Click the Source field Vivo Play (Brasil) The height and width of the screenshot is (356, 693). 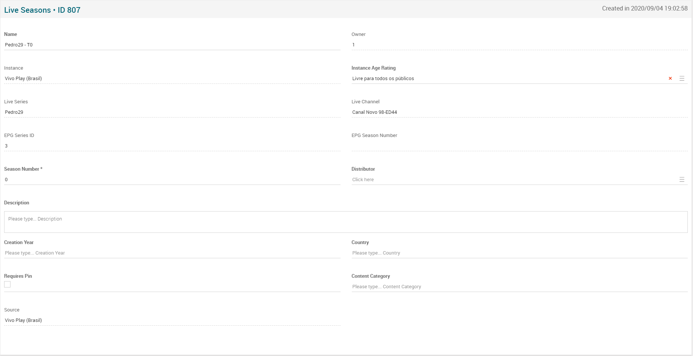172,320
